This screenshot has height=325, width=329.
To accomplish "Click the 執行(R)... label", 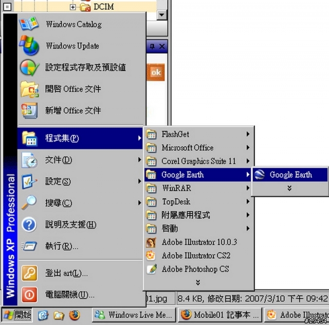I will coord(62,246).
